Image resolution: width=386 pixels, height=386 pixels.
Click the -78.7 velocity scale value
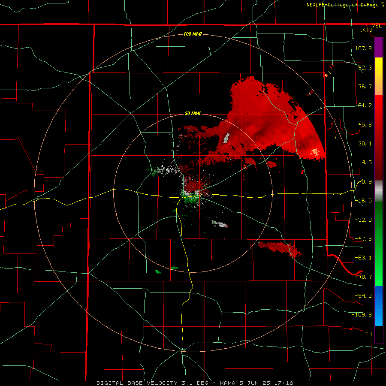(363, 277)
